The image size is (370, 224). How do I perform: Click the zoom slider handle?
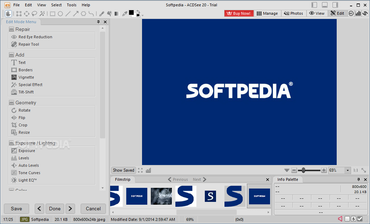(303, 170)
